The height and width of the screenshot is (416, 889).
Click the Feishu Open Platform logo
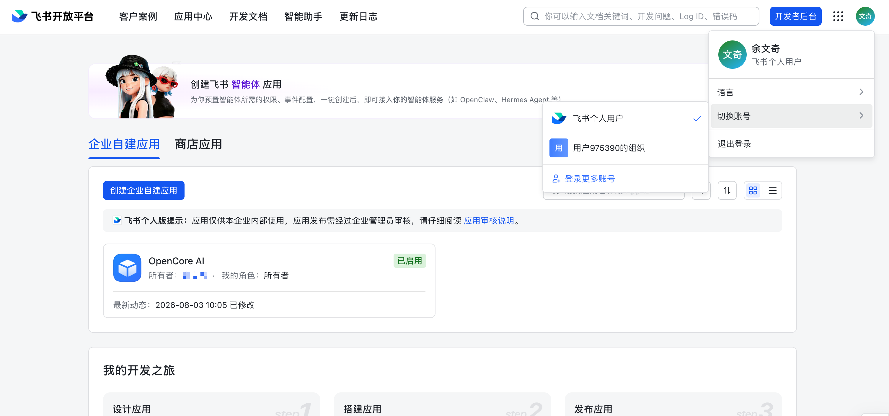(53, 16)
